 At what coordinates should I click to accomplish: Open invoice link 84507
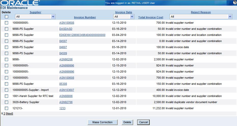(x=63, y=41)
